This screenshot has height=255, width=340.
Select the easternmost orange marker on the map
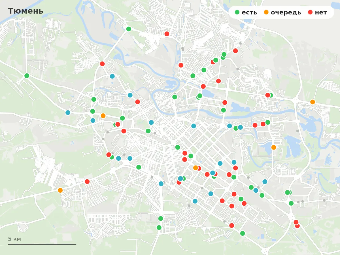pos(313,102)
